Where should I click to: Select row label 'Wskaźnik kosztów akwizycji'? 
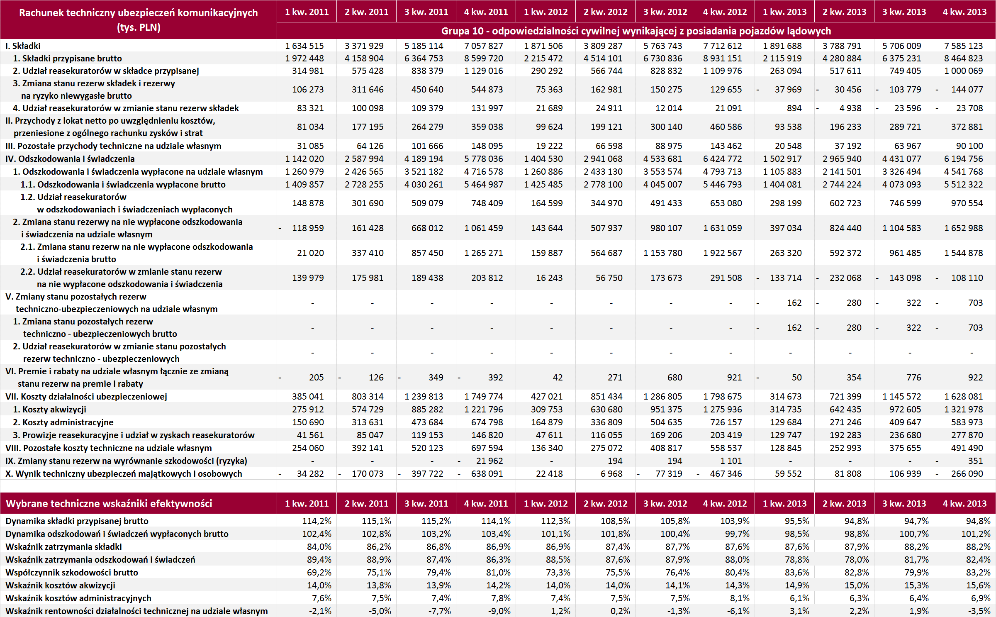click(x=60, y=585)
